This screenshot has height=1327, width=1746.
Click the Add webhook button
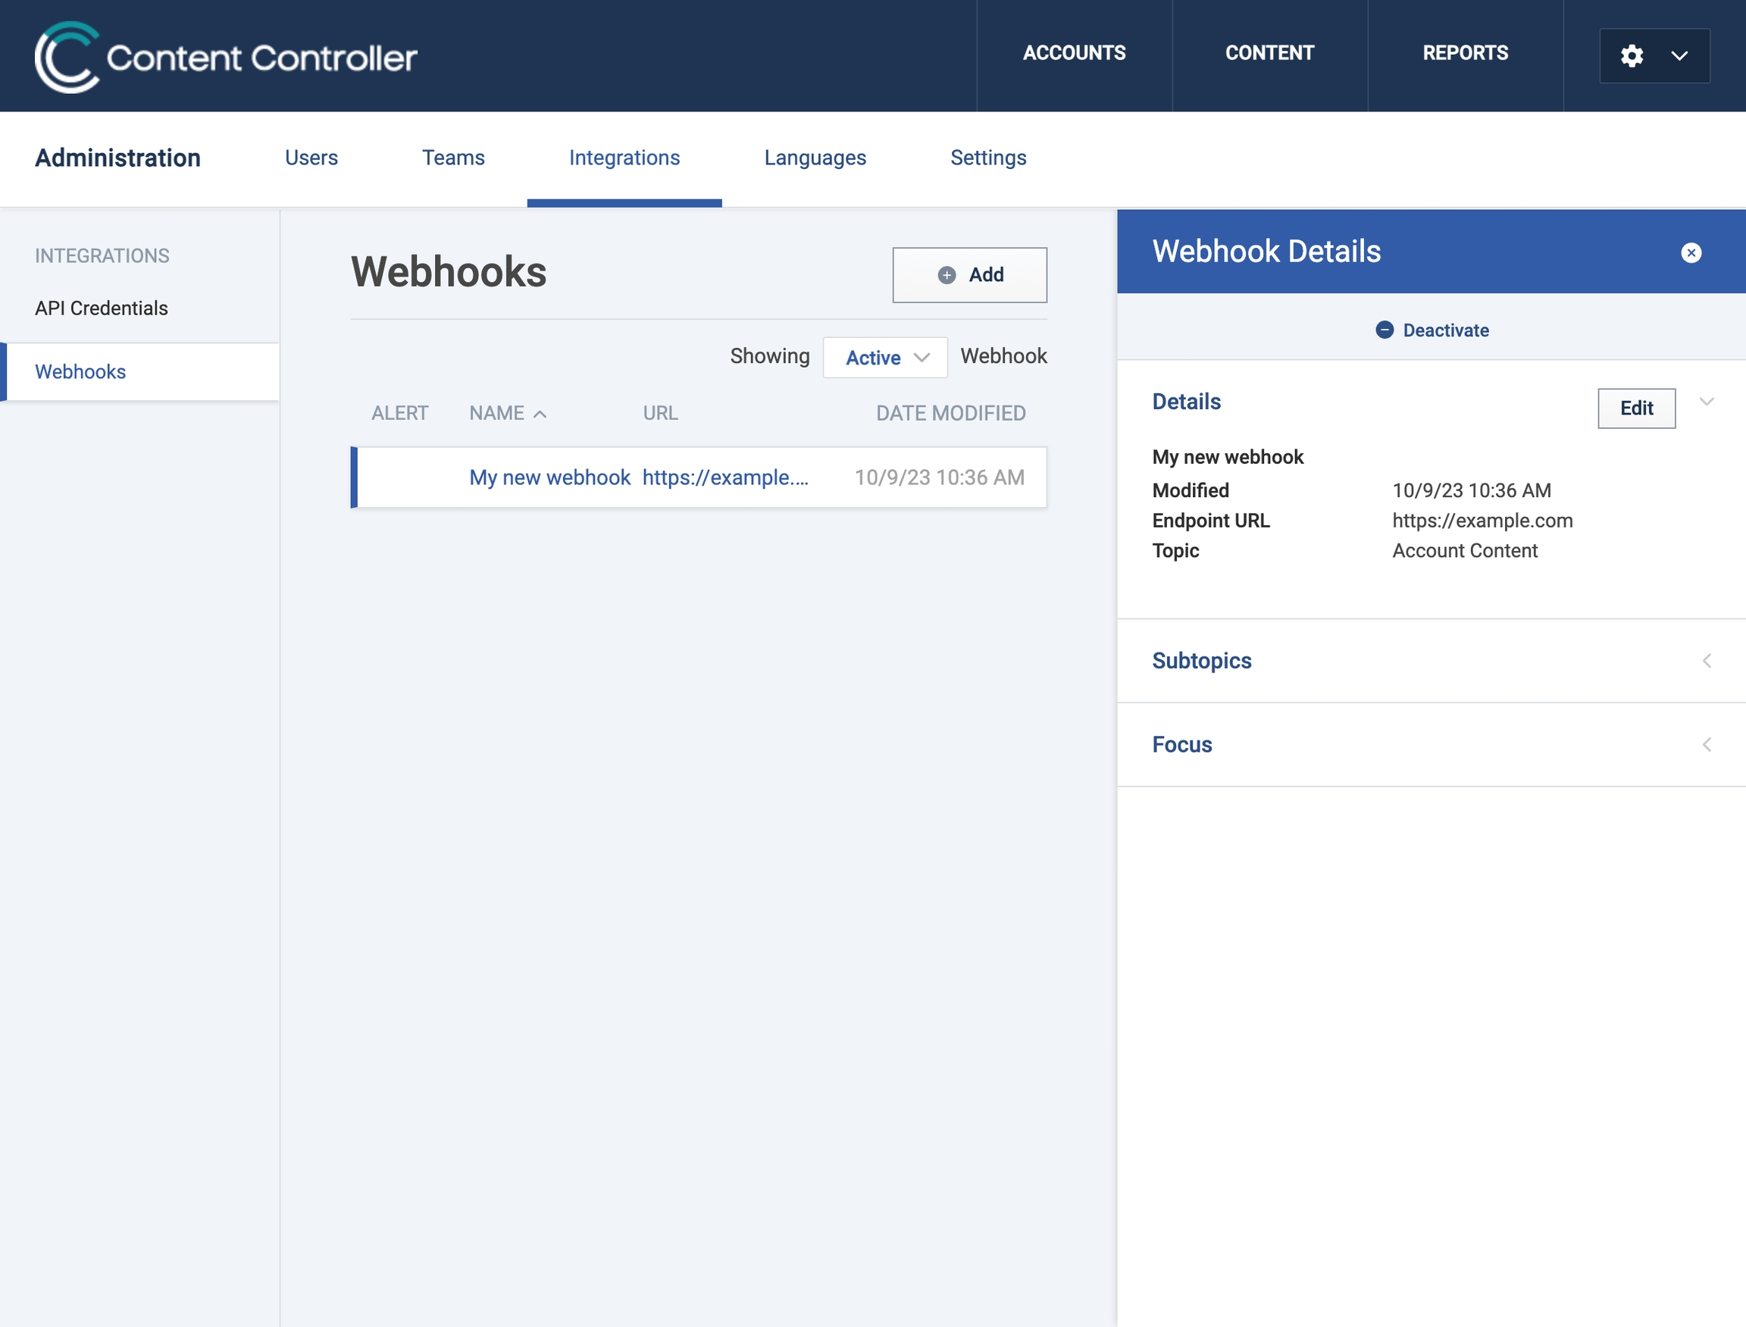tap(969, 275)
